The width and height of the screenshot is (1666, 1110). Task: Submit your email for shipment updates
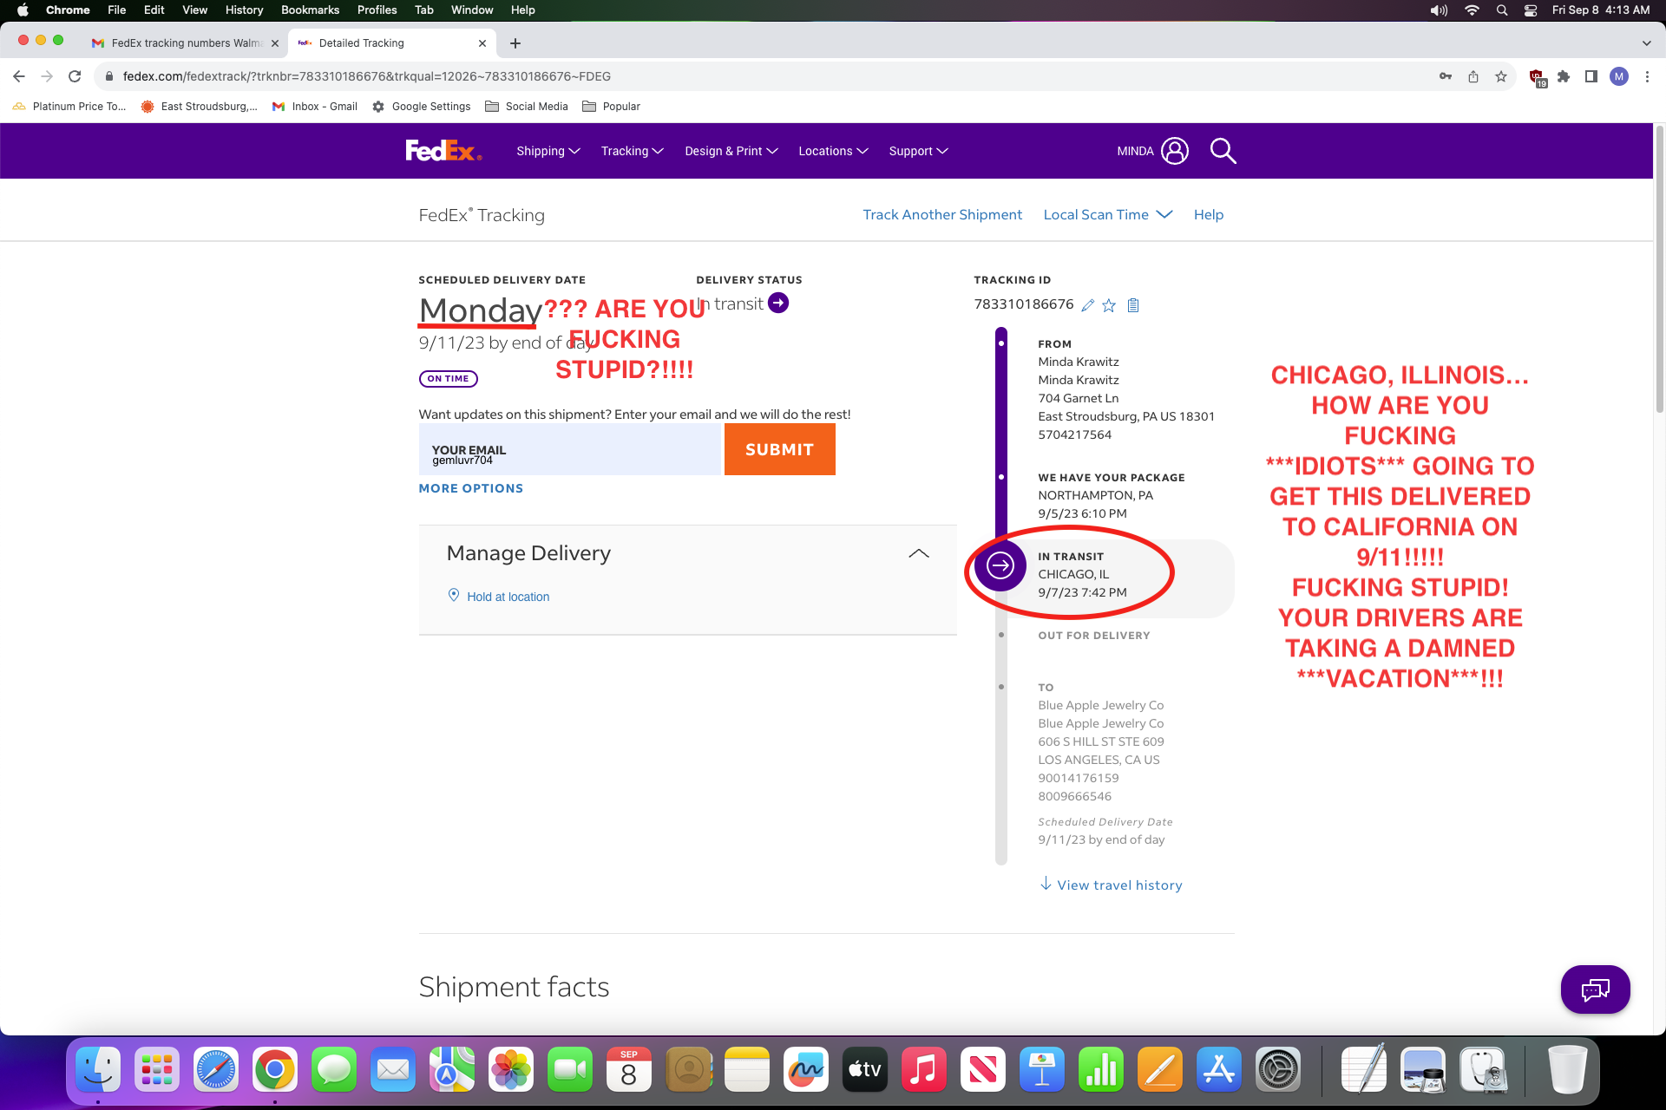pos(778,449)
